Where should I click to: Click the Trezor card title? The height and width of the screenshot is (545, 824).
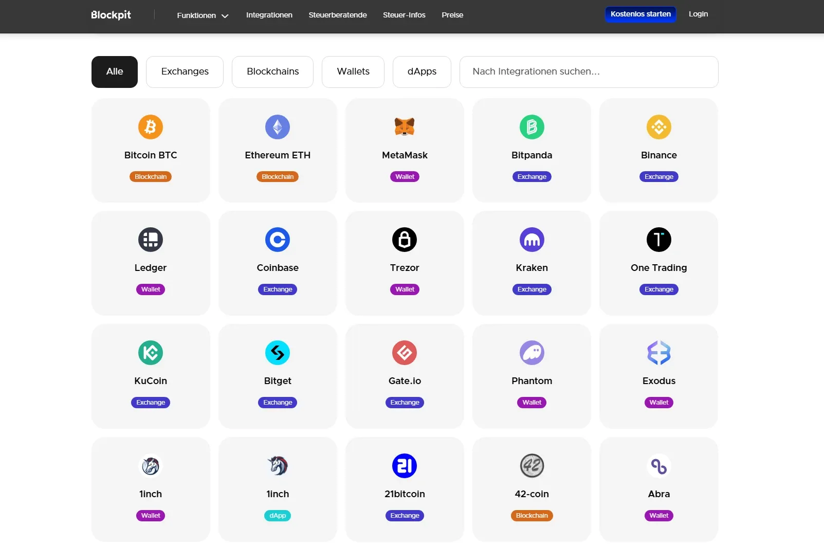(x=405, y=268)
